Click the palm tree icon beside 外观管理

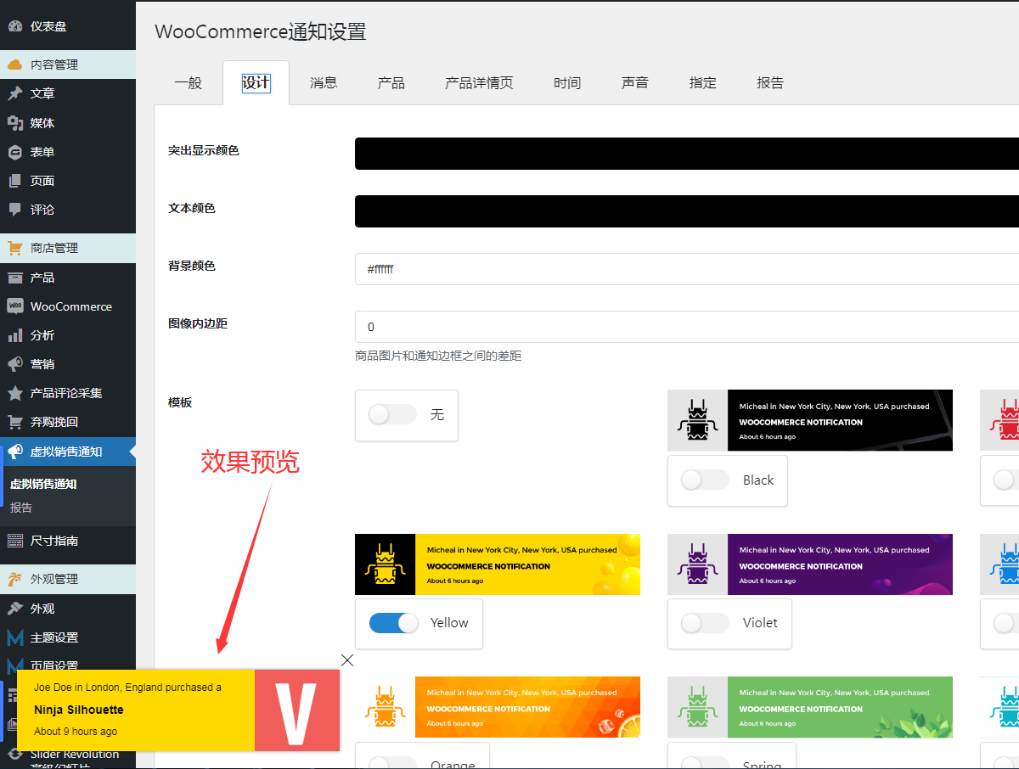[14, 579]
